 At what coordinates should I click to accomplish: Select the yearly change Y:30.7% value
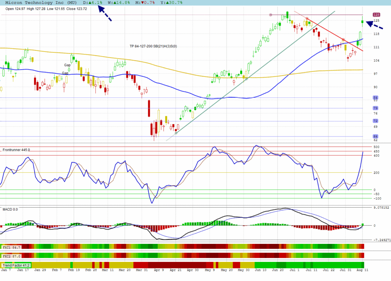click(x=171, y=3)
